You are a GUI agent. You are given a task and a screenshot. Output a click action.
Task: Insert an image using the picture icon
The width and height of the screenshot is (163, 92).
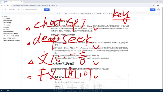point(98,14)
